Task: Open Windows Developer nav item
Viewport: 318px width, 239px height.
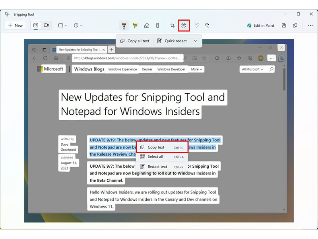Action: (171, 69)
